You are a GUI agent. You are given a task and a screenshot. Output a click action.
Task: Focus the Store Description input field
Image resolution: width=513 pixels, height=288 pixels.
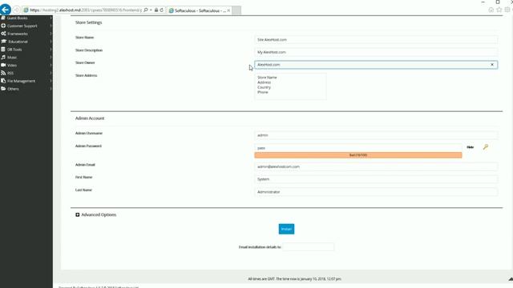pyautogui.click(x=376, y=52)
